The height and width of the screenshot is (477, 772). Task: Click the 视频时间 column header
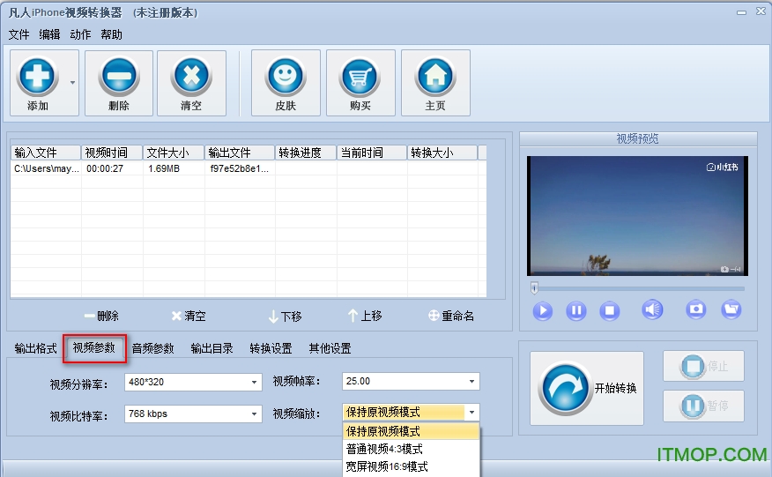(x=112, y=153)
